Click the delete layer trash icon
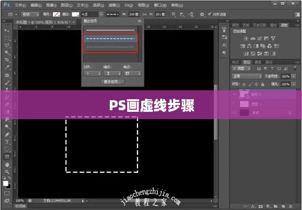 pos(290,206)
